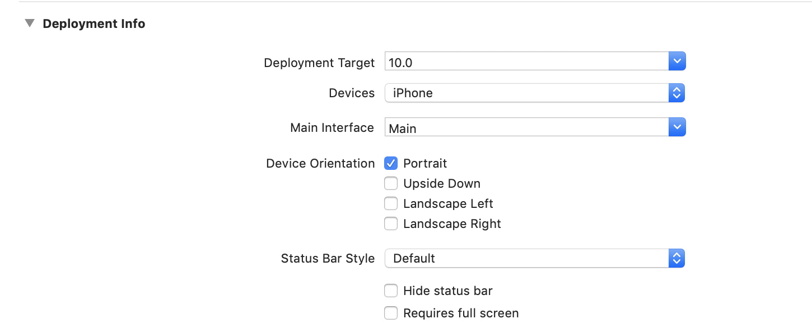Click the Deployment Info section title
Image resolution: width=812 pixels, height=333 pixels.
click(x=94, y=23)
